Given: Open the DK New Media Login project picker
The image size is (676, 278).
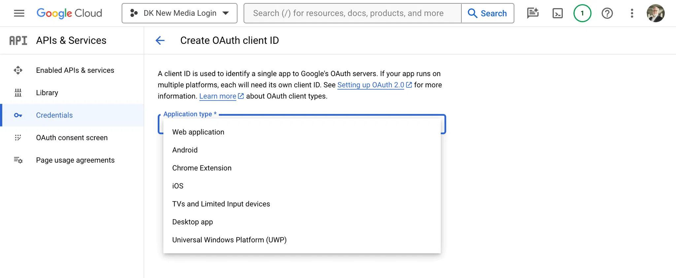Looking at the screenshot, I should point(180,13).
